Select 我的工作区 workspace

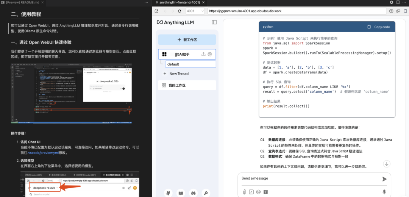(x=187, y=85)
